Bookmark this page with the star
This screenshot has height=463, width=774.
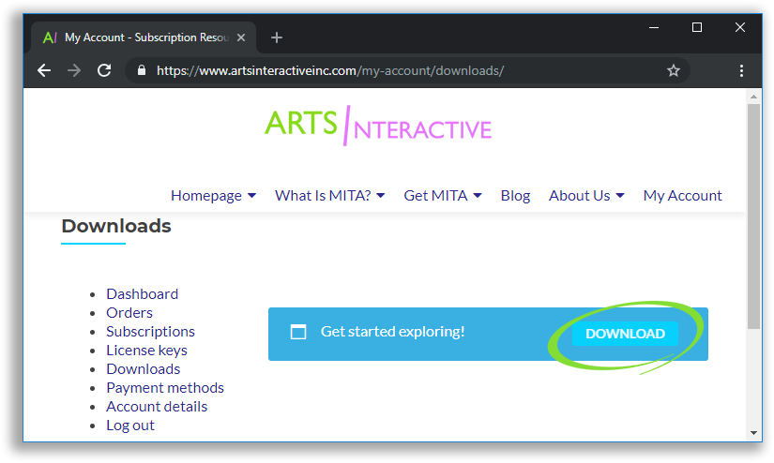click(x=674, y=70)
